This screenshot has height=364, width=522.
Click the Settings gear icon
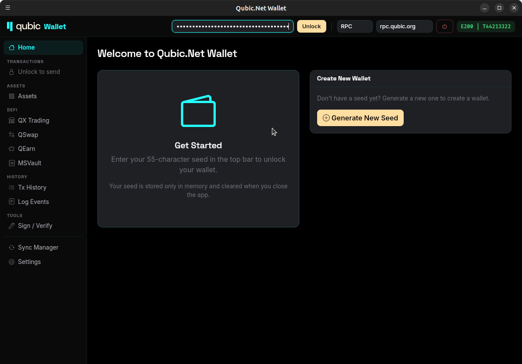click(12, 262)
